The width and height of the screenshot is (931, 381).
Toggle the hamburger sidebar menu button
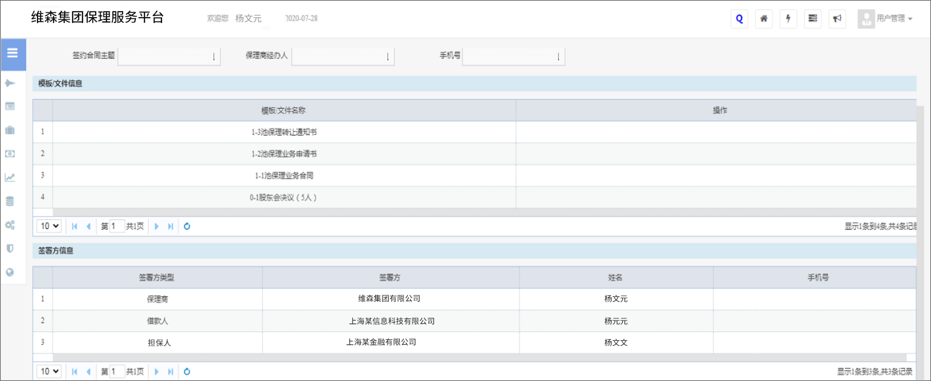(13, 54)
